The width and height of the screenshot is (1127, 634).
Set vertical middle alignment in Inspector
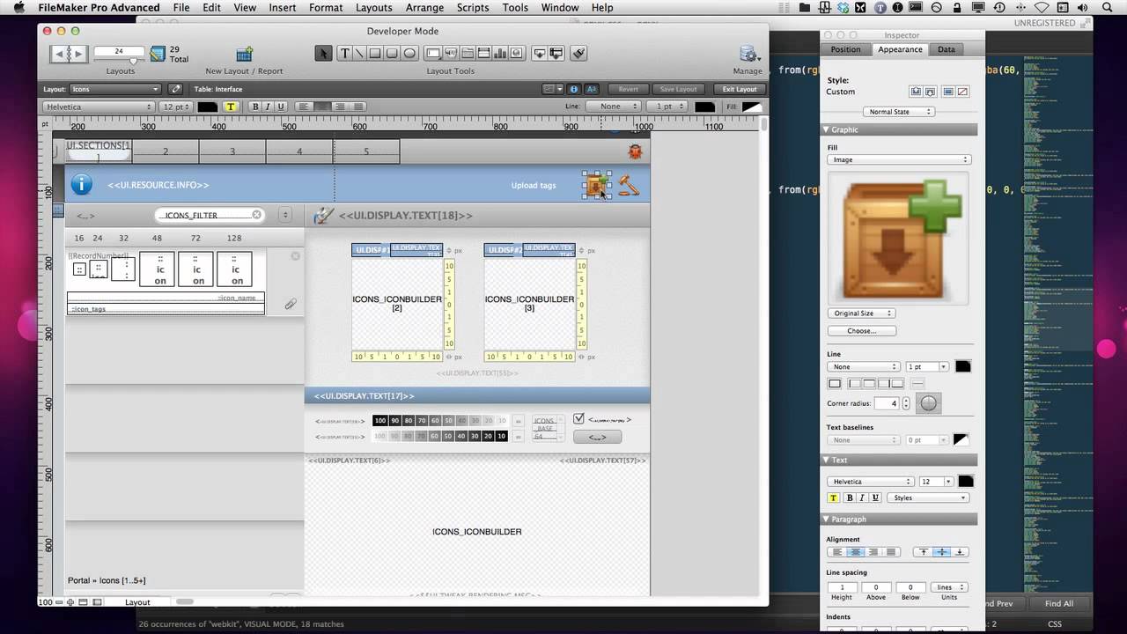click(x=942, y=552)
